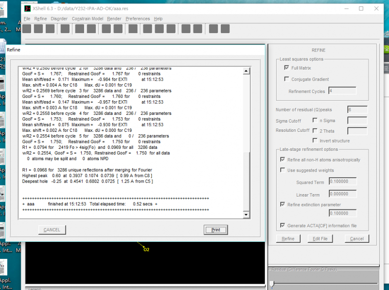Click the 2 Theta value field
This screenshot has width=389, height=290.
[357, 131]
